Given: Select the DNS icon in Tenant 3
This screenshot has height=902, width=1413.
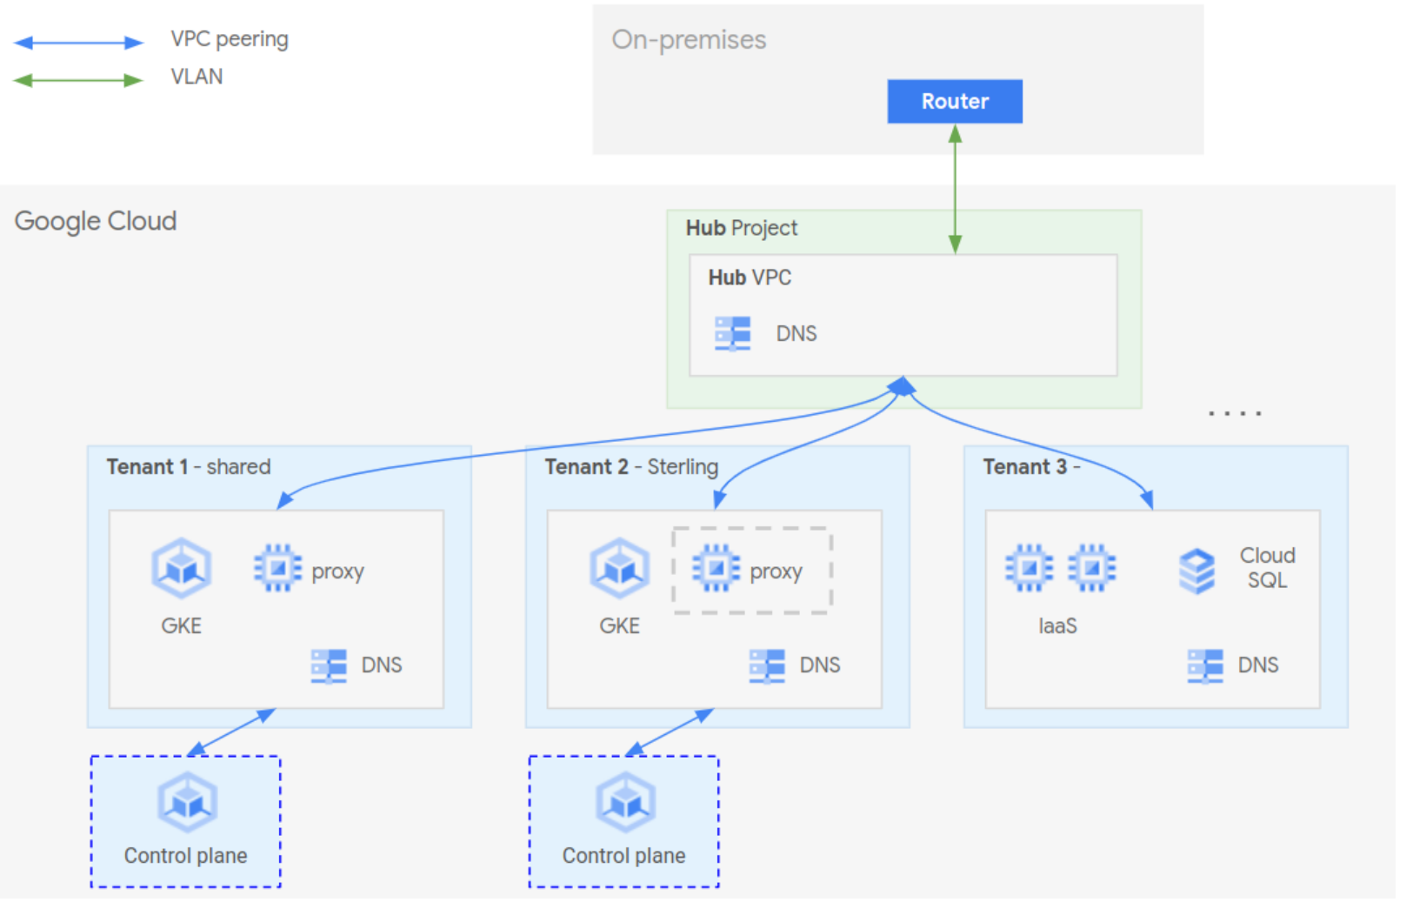Looking at the screenshot, I should 1205,665.
